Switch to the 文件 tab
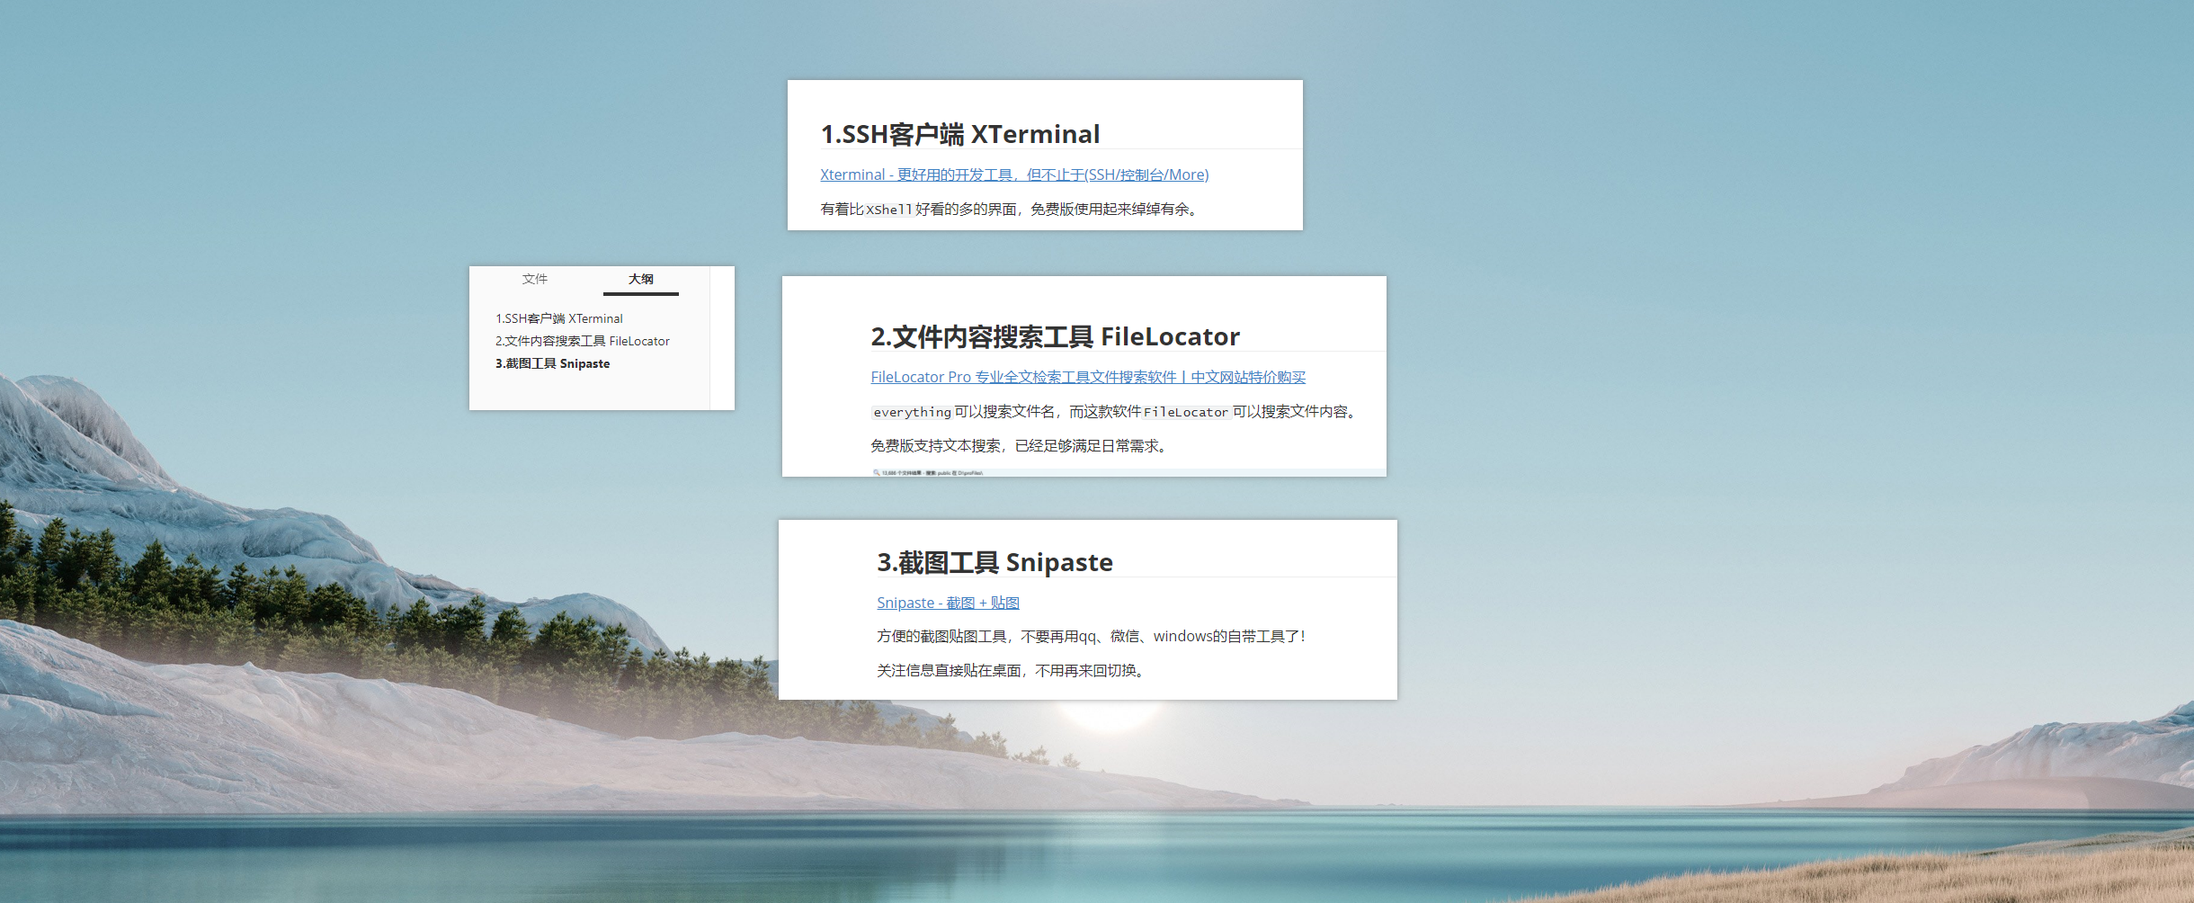This screenshot has height=903, width=2194. 535,280
